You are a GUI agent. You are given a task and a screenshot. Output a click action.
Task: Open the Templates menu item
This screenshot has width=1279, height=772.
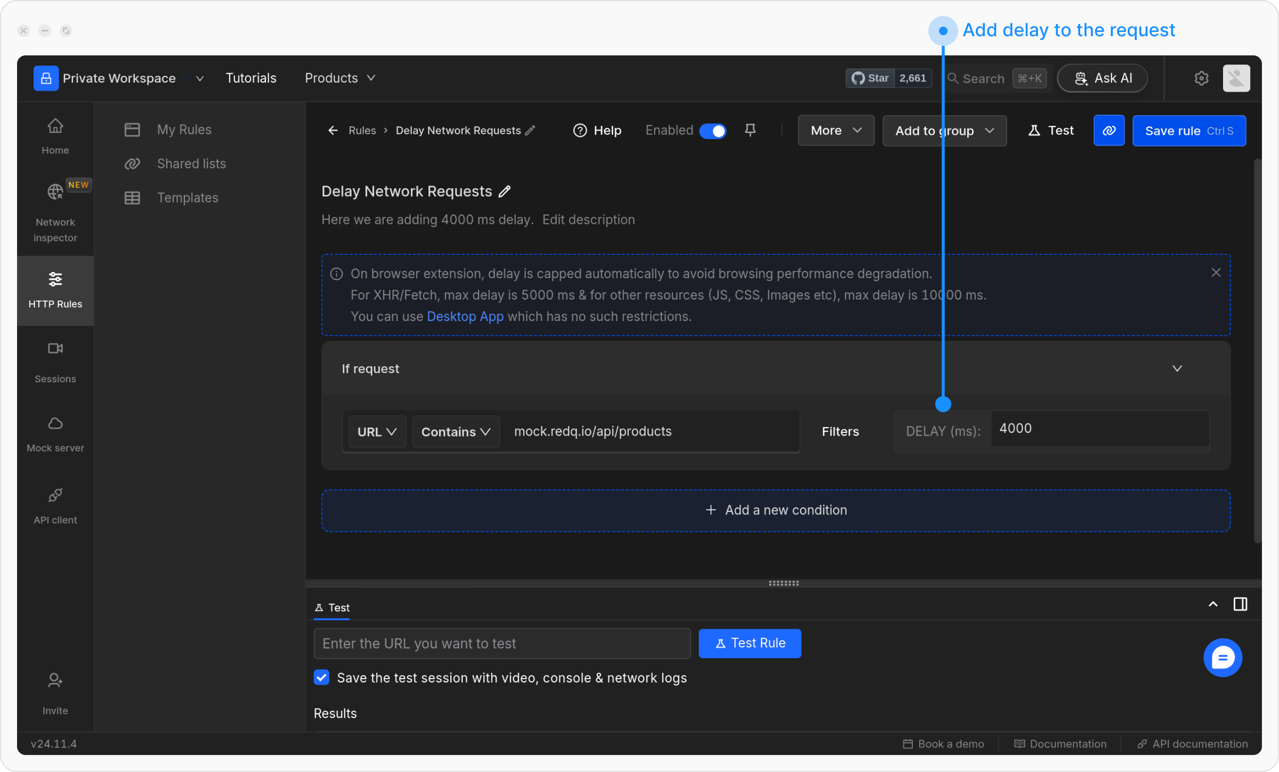pyautogui.click(x=187, y=198)
